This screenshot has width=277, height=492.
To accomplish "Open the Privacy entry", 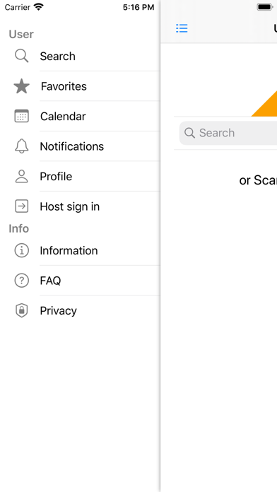I will pyautogui.click(x=80, y=310).
